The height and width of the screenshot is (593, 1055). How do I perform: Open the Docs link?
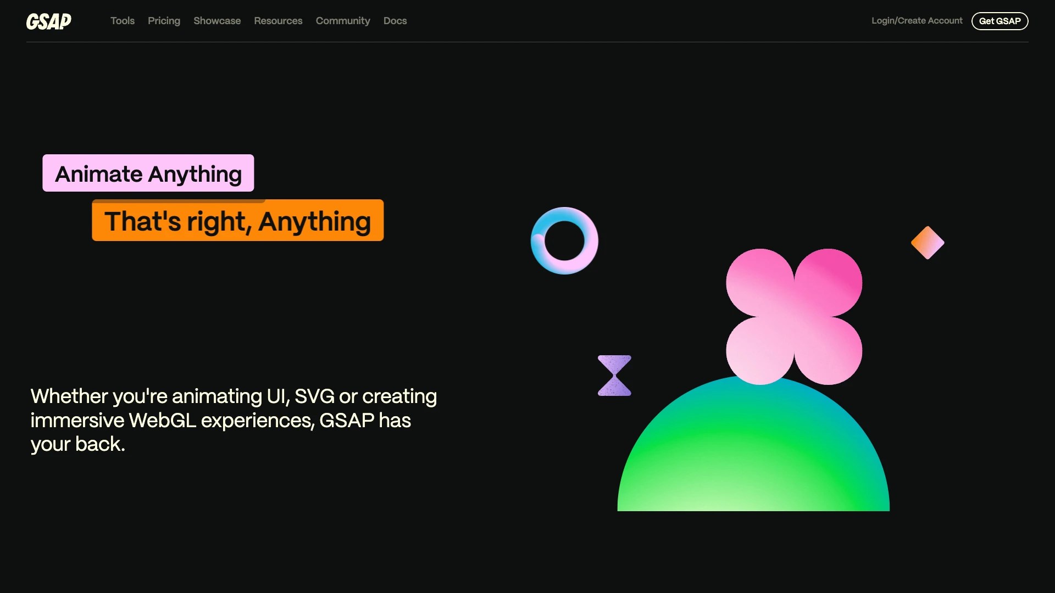pyautogui.click(x=395, y=21)
